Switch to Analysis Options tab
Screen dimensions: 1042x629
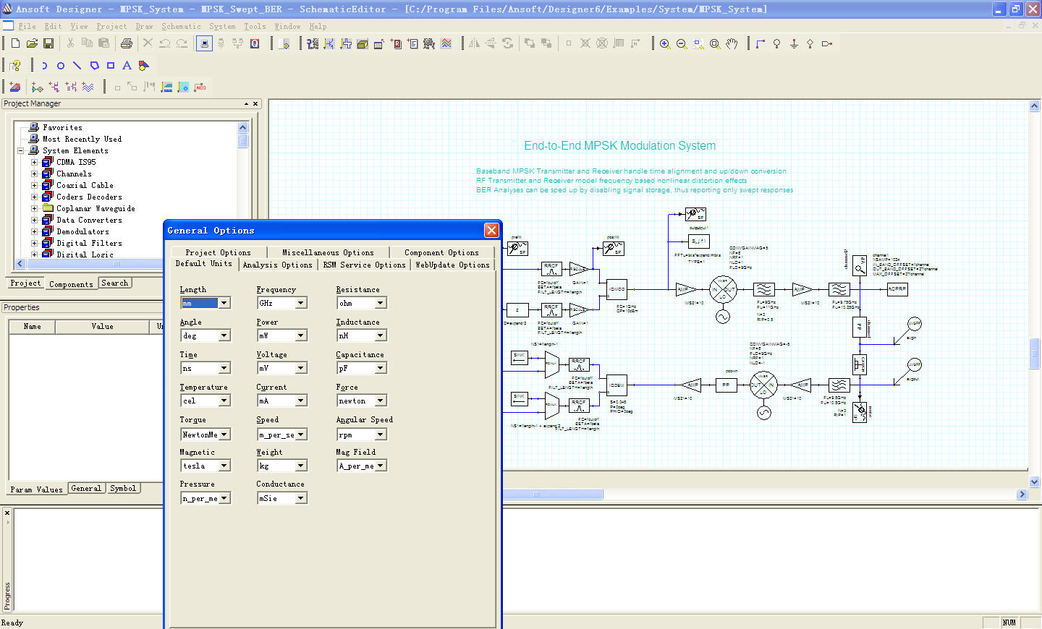tap(278, 265)
